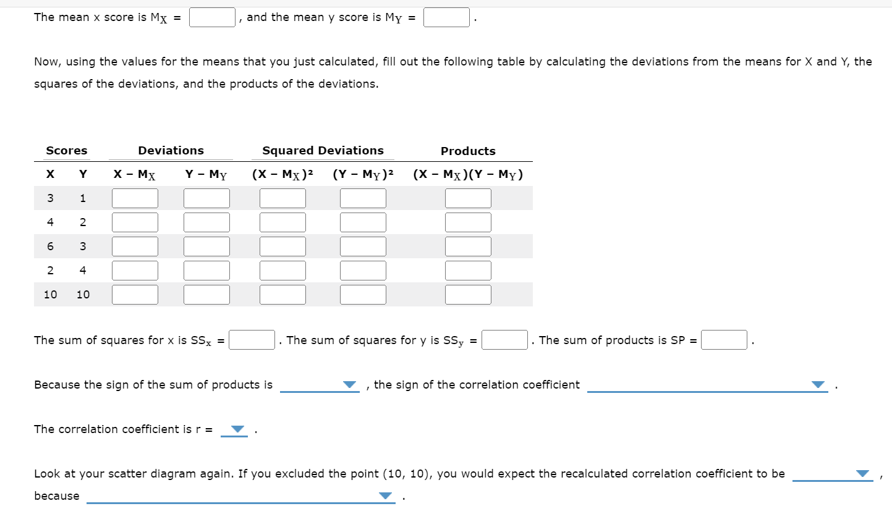Viewport: 892px width, 514px height.
Task: Click the Y deviation box for score 1
Action: (206, 197)
